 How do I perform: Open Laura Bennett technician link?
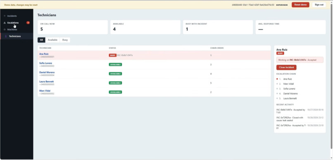(47, 82)
